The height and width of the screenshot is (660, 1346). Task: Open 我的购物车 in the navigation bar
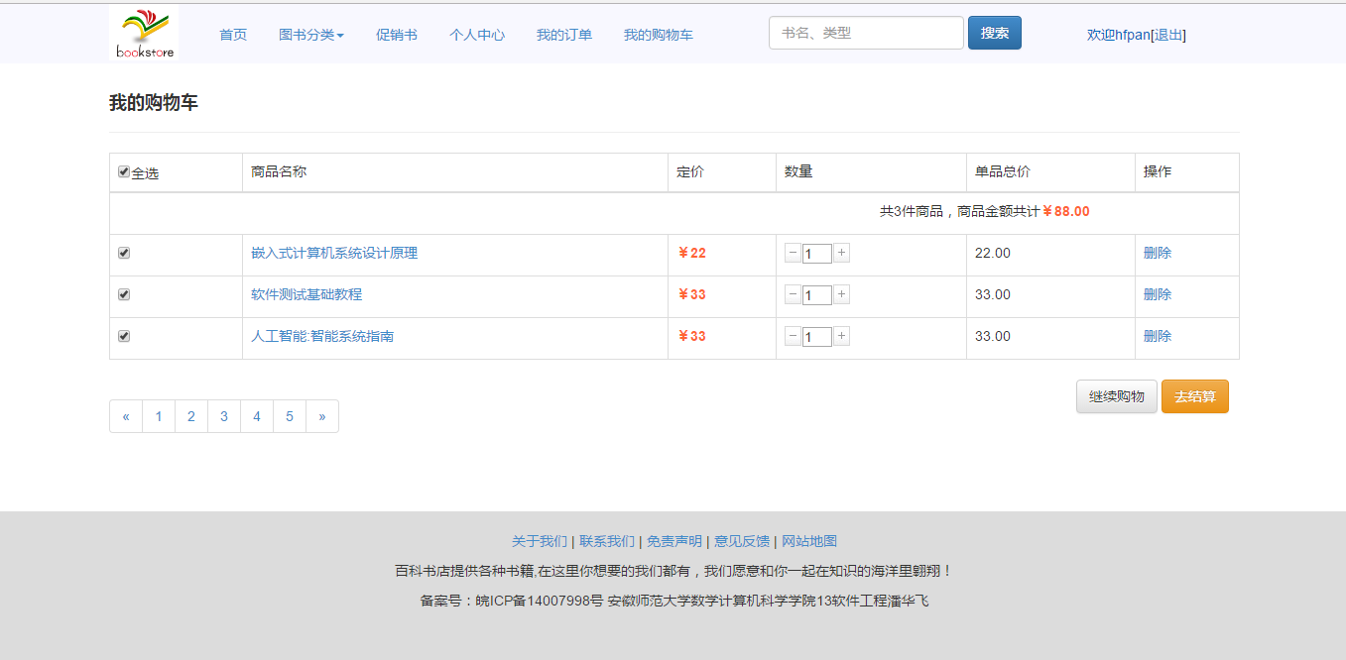659,35
